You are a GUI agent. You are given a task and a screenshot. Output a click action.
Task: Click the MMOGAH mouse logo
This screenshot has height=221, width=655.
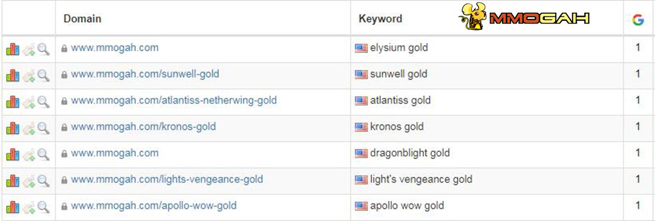point(473,17)
